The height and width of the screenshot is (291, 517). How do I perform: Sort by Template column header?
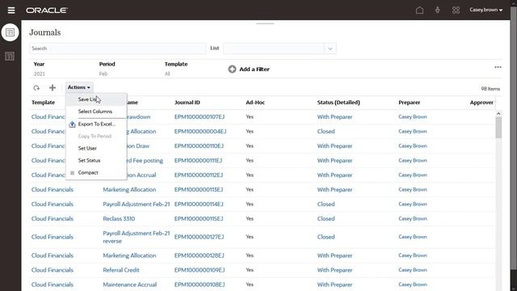point(43,103)
